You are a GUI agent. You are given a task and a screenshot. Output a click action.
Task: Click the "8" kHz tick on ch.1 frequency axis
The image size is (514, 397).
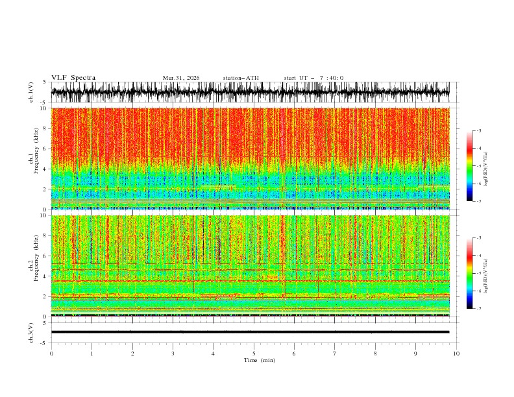coord(46,128)
